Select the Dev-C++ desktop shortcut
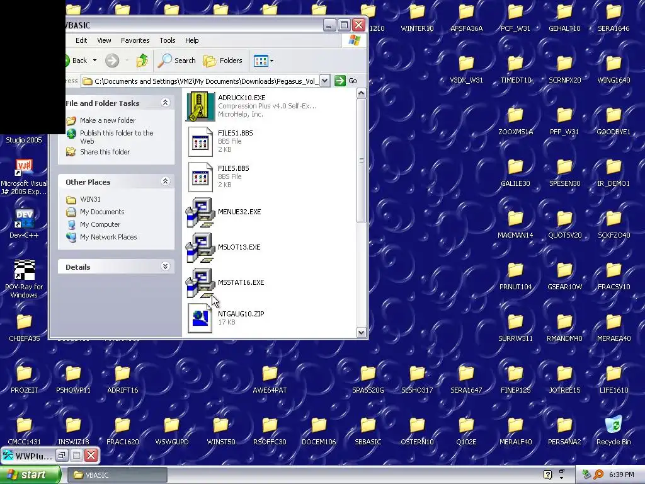This screenshot has height=484, width=645. click(24, 224)
